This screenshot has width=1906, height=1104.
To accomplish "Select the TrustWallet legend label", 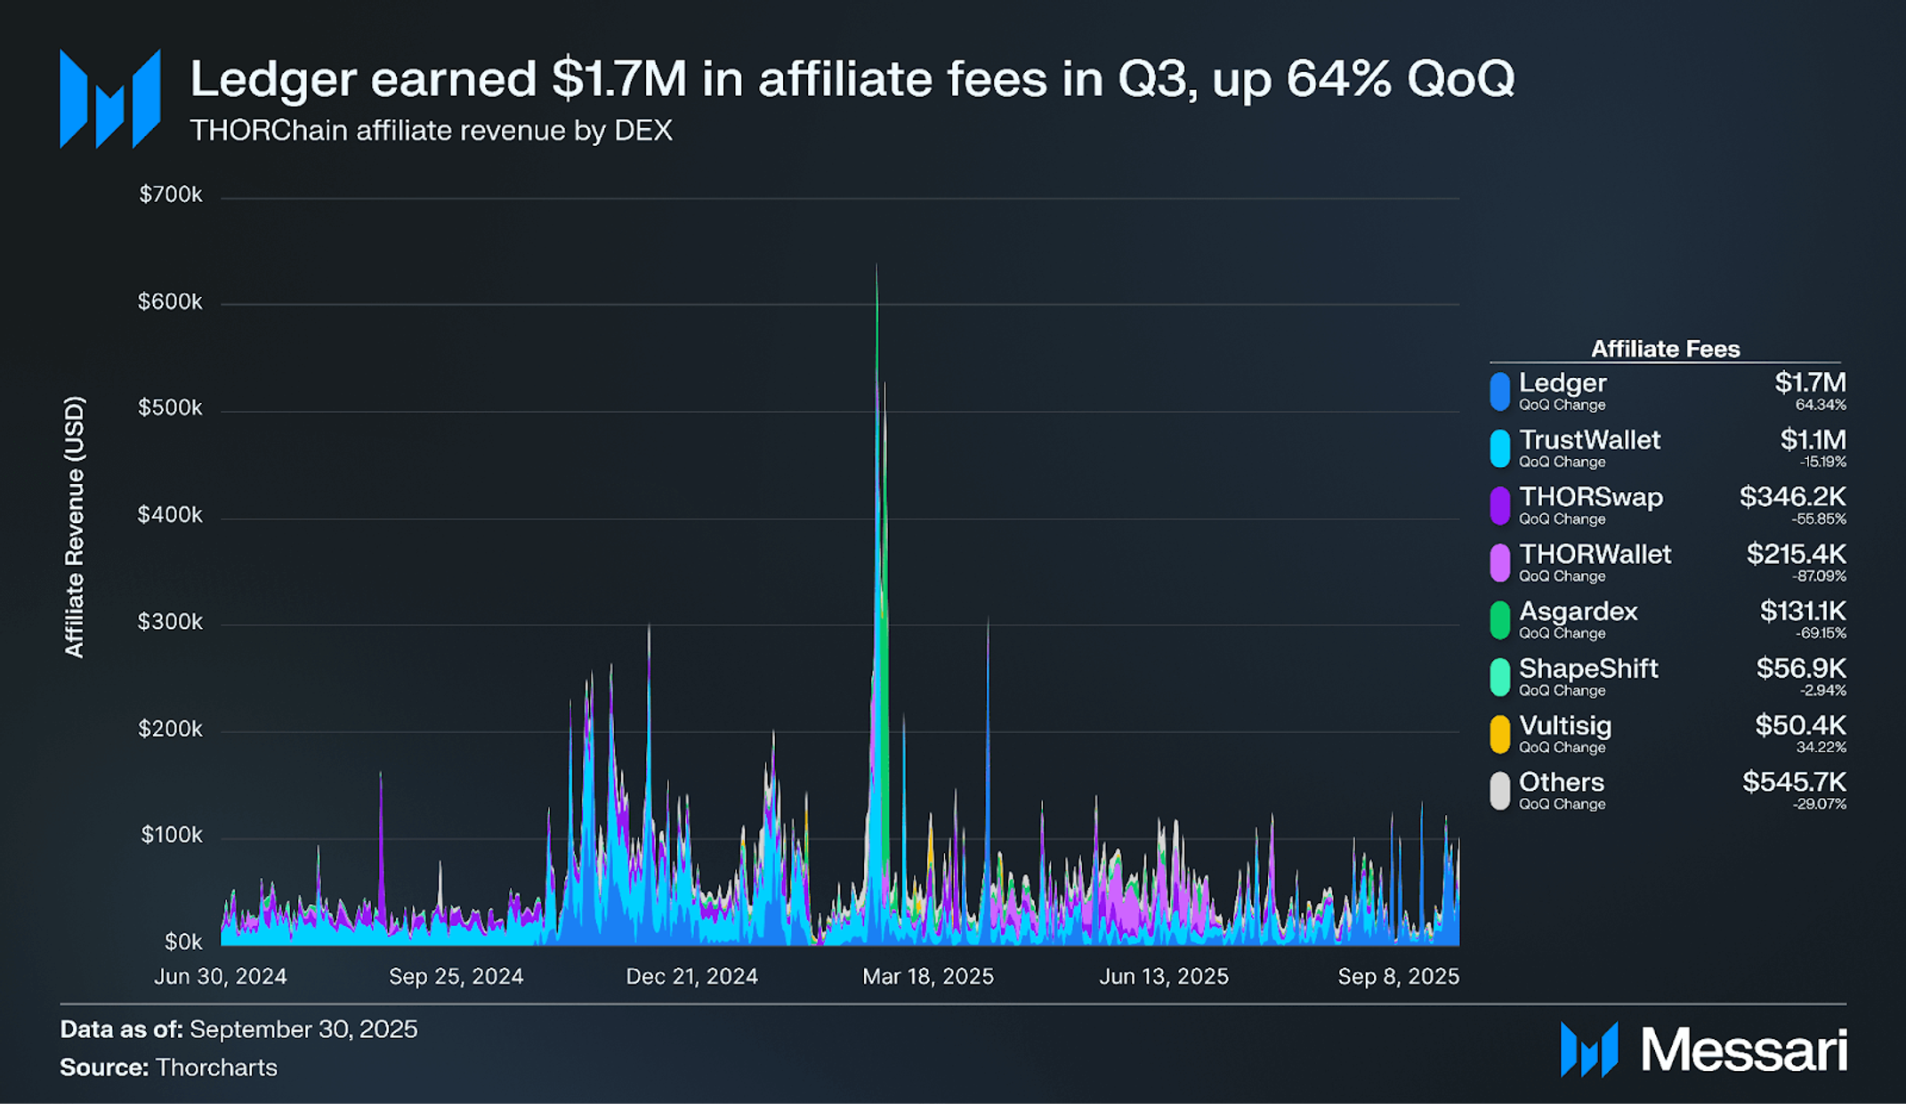I will 1589,440.
